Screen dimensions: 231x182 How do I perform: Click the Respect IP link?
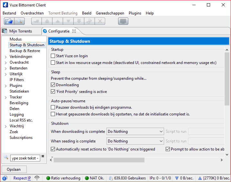point(22,178)
